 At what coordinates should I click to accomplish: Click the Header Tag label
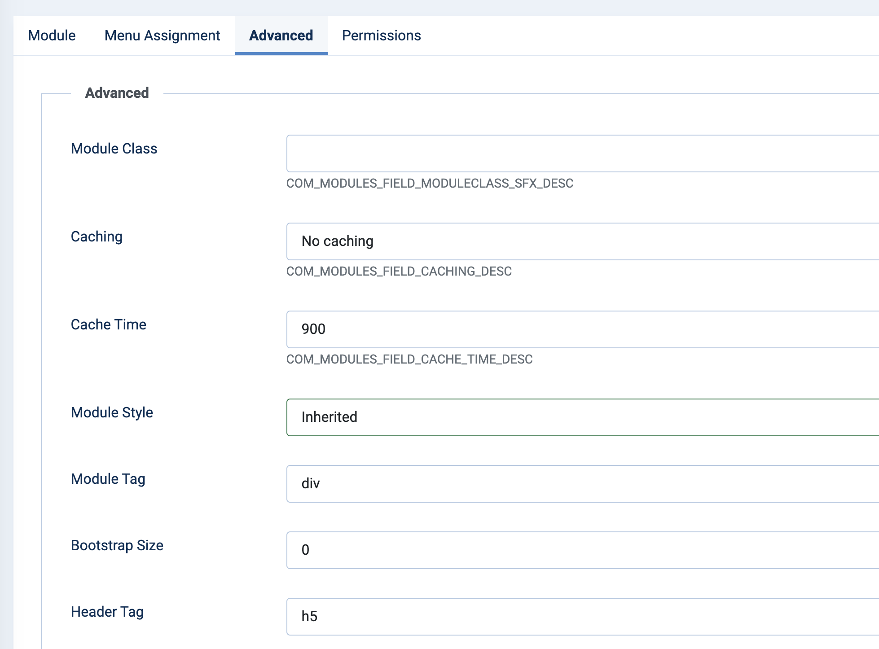106,612
